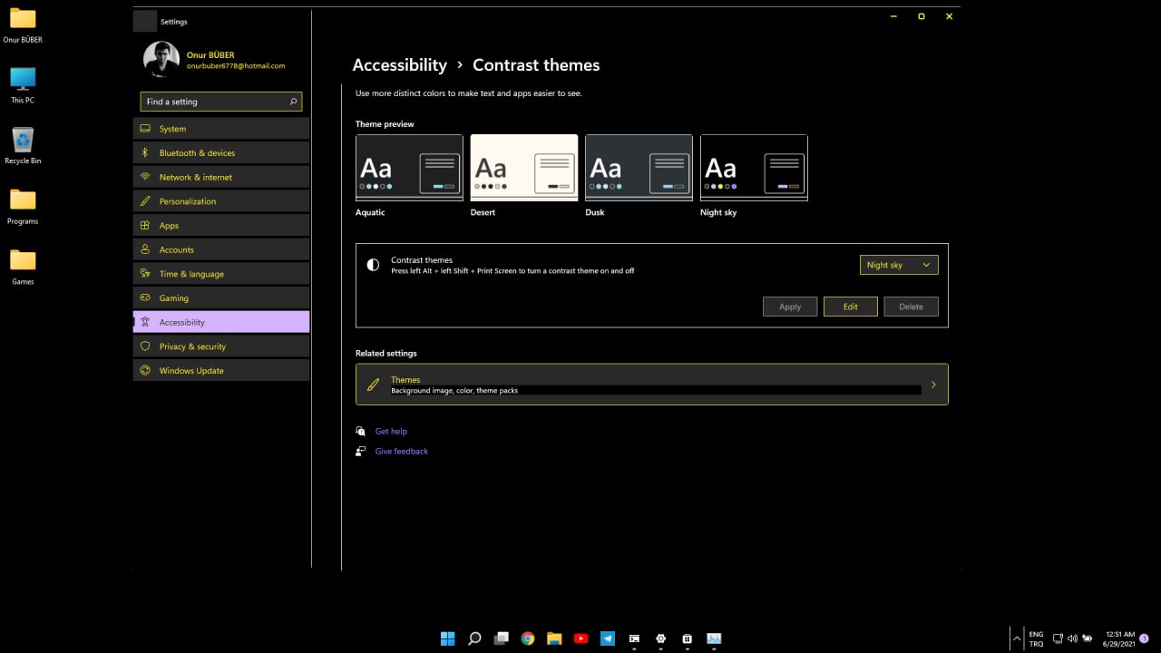Screen dimensions: 1161x653
Task: Click the Onur BÜBER profile picture
Action: point(161,60)
